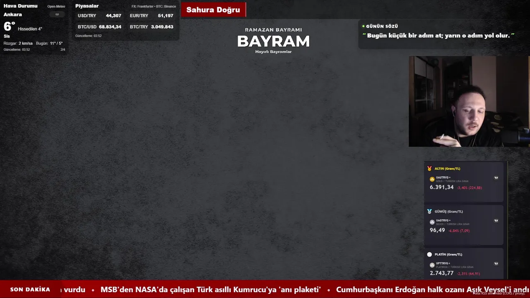The width and height of the screenshot is (530, 298).
Task: Click the webcam video feed
Action: [469, 101]
